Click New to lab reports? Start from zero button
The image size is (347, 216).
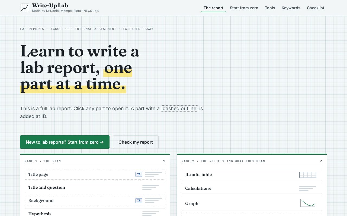(x=65, y=142)
